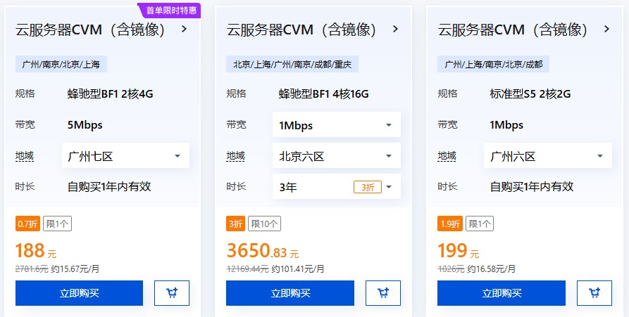629x317 pixels.
Task: Click the 188 元 price
Action: (36, 251)
